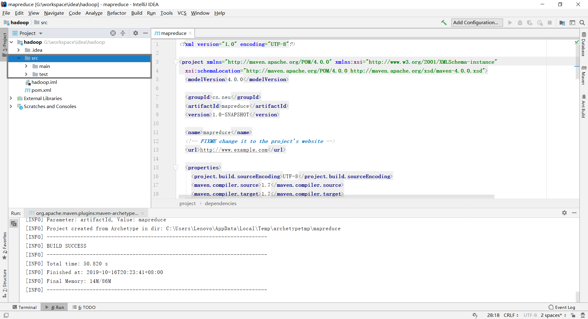Toggle the 7: Structure side tab
Screen dimensions: 588x319
[x=4, y=283]
